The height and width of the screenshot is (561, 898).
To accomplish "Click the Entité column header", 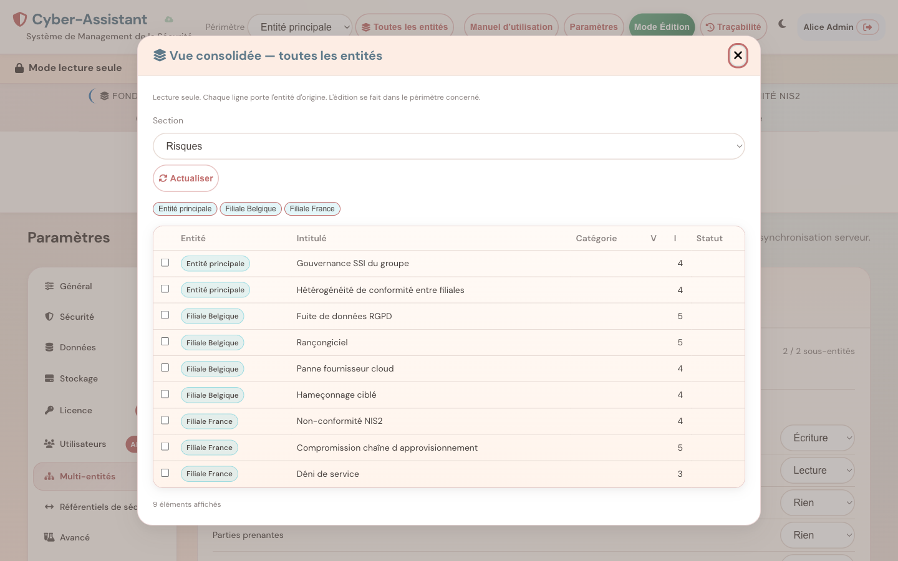I will pyautogui.click(x=193, y=238).
